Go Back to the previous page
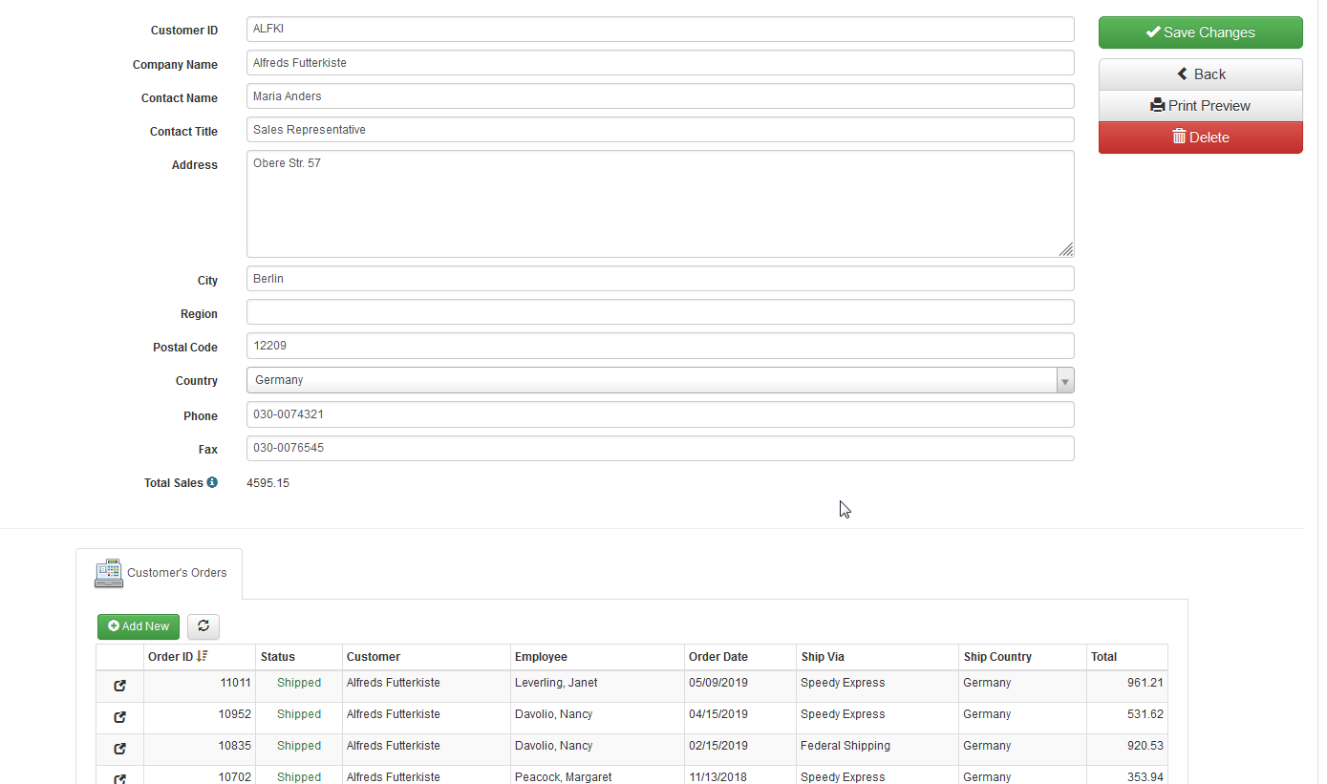 click(x=1200, y=74)
